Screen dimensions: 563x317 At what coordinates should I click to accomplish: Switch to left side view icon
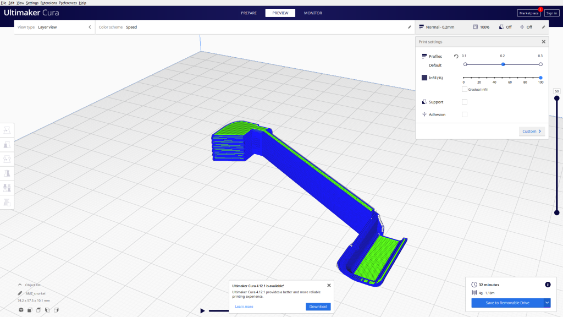coord(47,310)
